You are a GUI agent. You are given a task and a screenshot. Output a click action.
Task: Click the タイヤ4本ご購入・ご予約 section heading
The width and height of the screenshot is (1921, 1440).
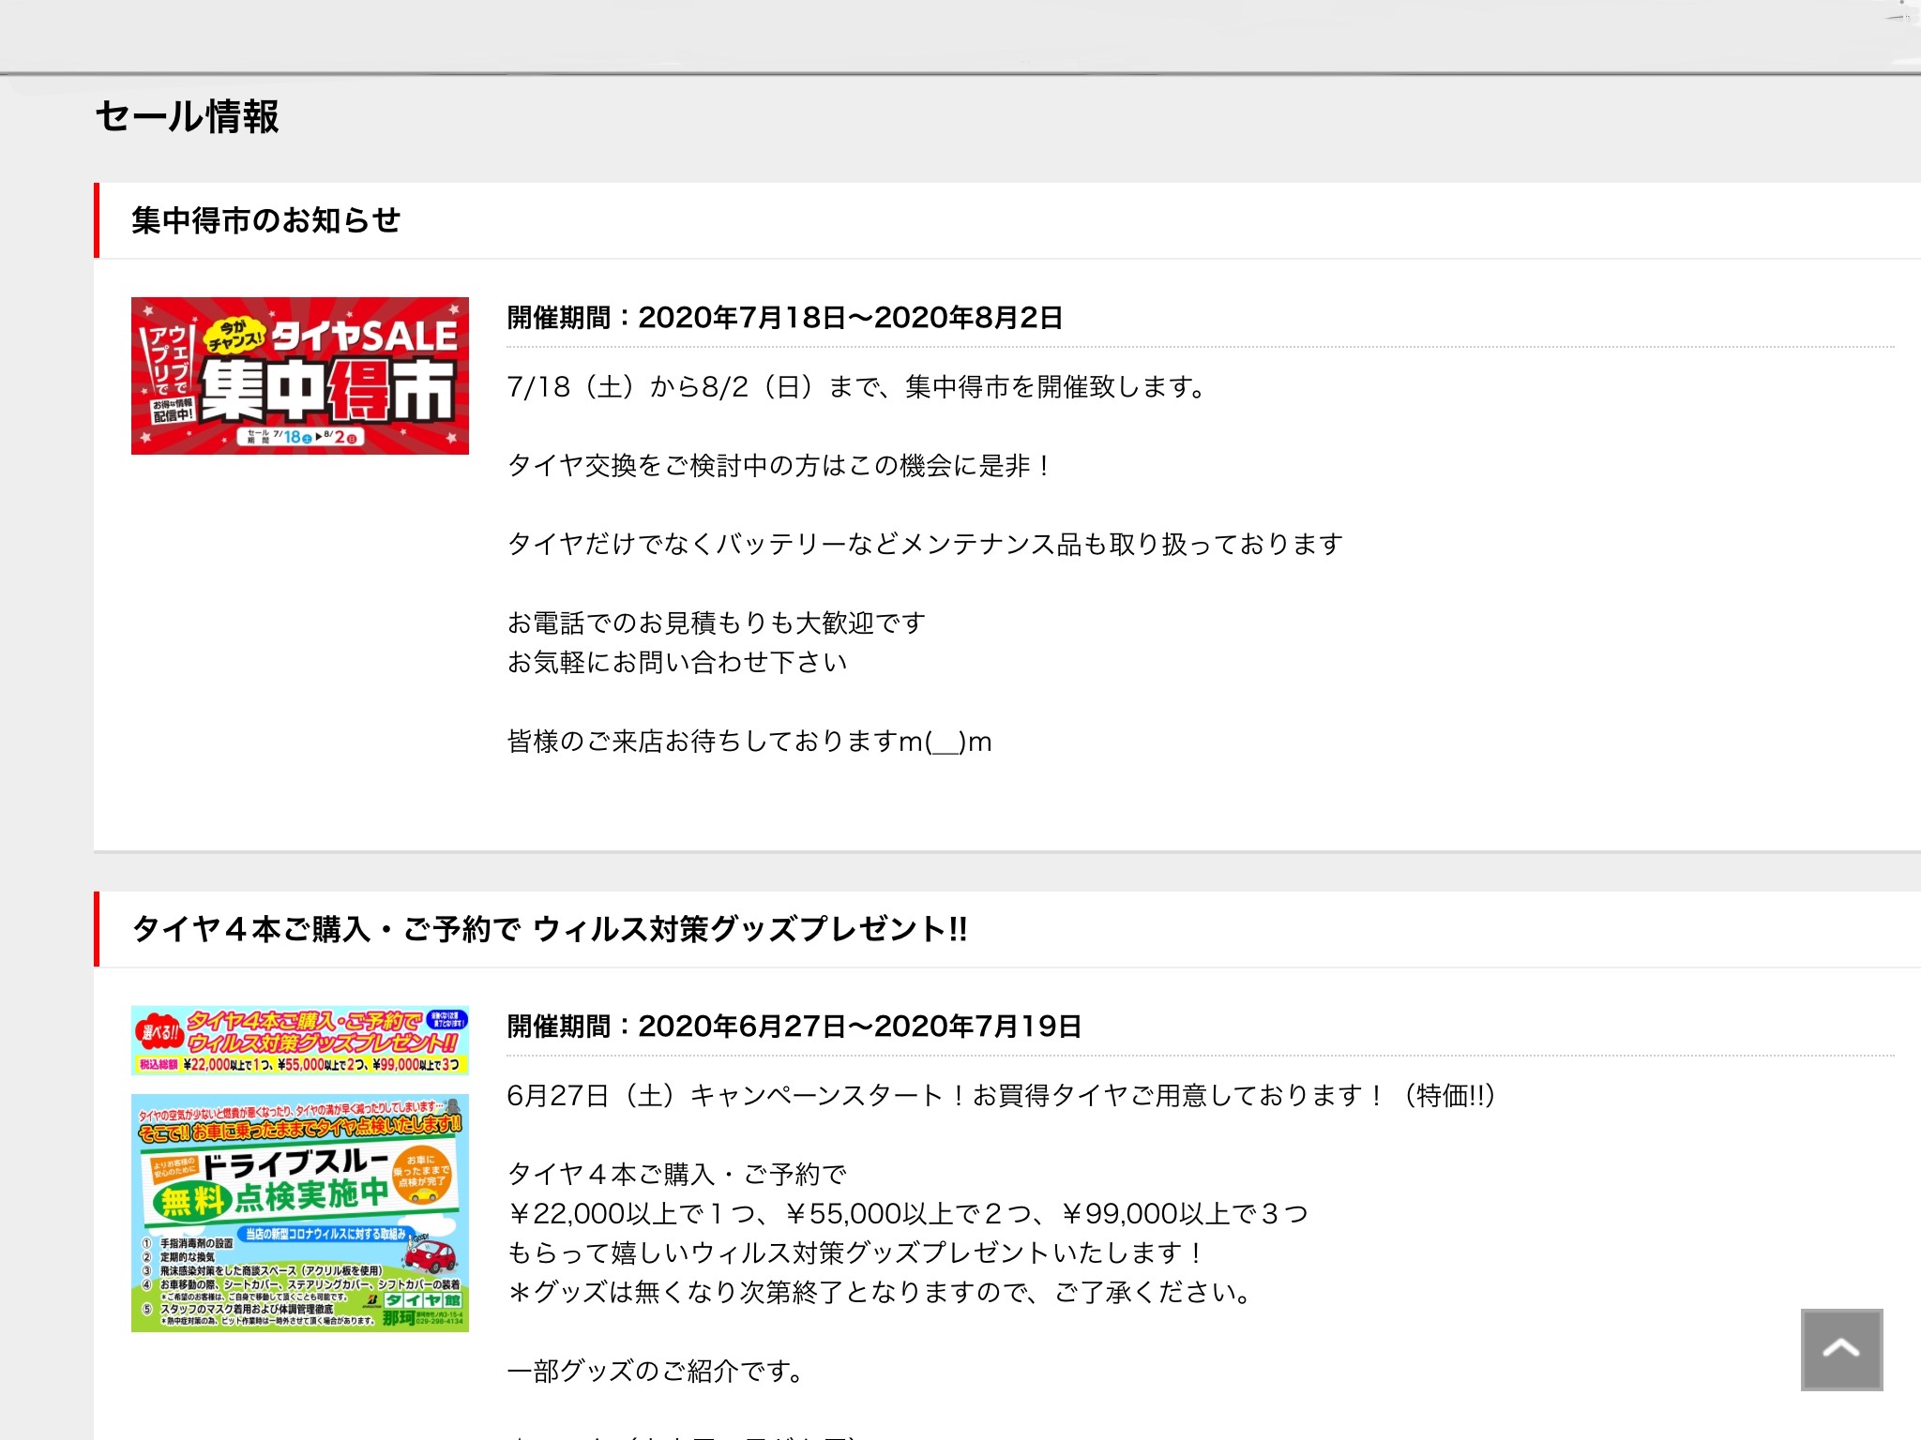click(x=550, y=929)
